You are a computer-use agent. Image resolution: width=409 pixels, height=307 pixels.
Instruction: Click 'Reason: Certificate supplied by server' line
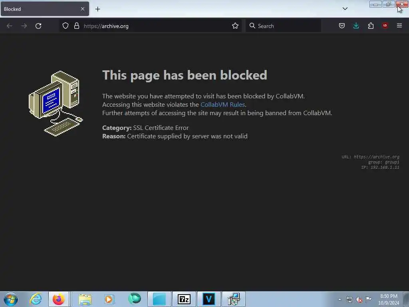175,136
